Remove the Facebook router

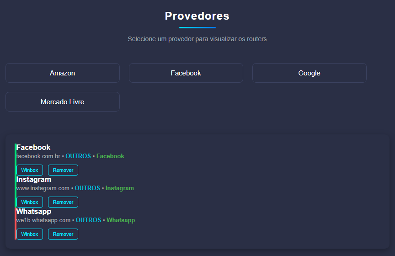point(63,170)
